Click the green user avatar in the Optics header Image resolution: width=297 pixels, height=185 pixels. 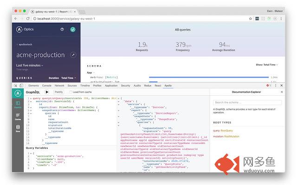click(x=73, y=30)
